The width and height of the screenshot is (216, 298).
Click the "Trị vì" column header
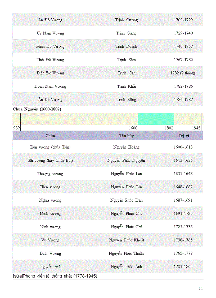click(183, 136)
